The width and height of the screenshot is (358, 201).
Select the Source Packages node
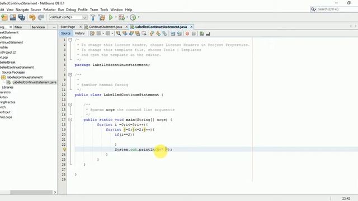pos(13,72)
